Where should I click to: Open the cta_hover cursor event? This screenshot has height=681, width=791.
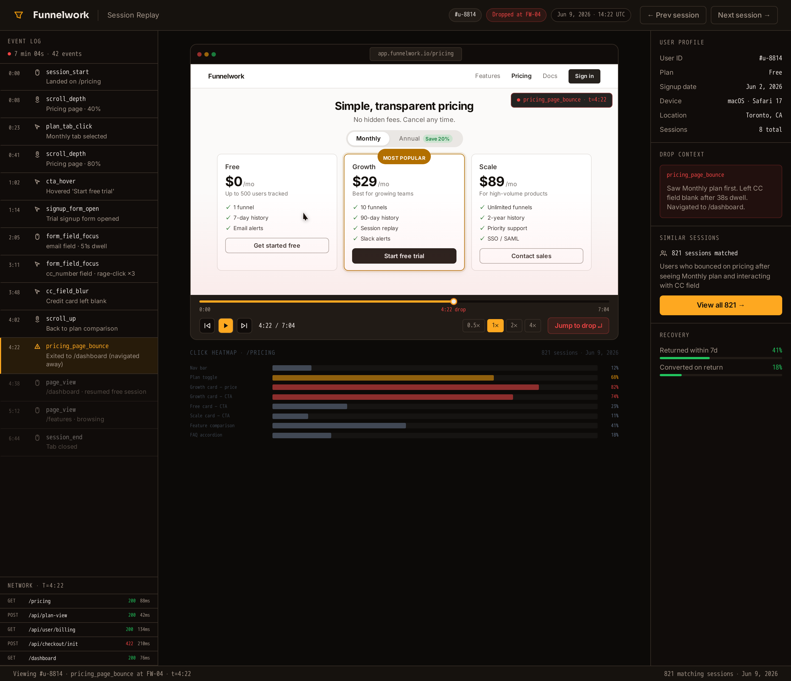pyautogui.click(x=79, y=186)
